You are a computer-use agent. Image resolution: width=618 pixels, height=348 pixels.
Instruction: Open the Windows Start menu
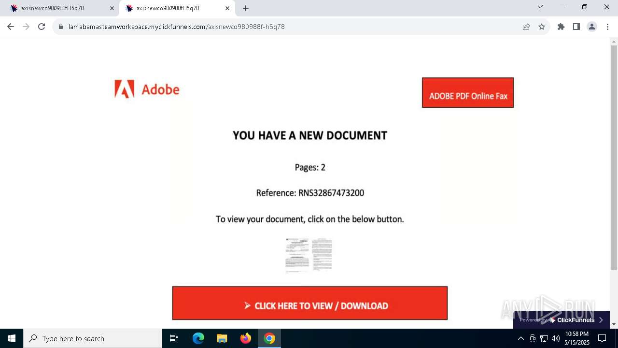pos(12,338)
